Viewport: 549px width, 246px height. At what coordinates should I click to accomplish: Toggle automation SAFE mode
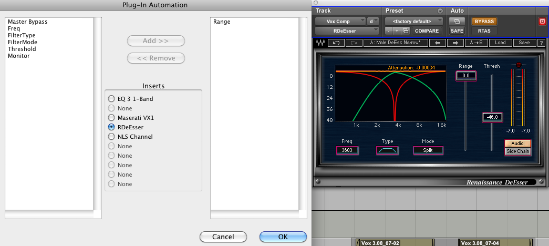tap(457, 31)
